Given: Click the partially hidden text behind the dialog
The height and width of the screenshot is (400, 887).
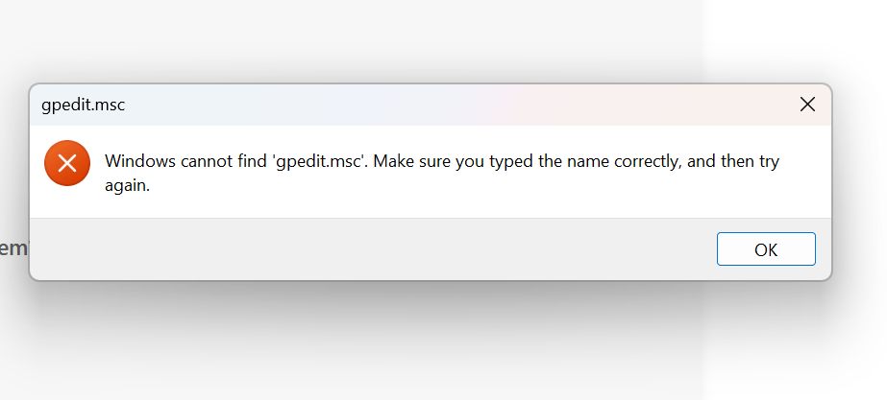Looking at the screenshot, I should coord(13,247).
